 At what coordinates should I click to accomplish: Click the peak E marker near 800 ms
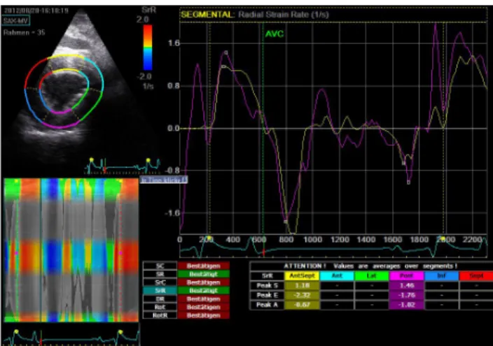pos(286,222)
